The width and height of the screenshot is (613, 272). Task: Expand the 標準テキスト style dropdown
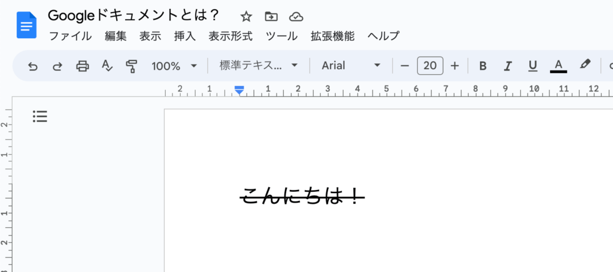(259, 66)
